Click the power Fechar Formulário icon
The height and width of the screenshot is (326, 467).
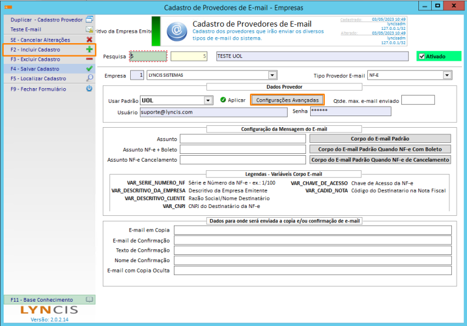click(89, 89)
